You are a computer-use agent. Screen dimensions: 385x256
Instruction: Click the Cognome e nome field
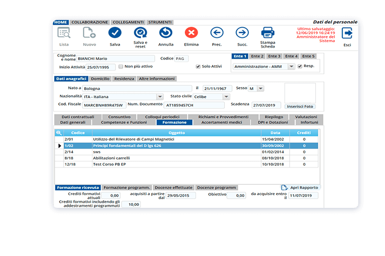(x=115, y=58)
